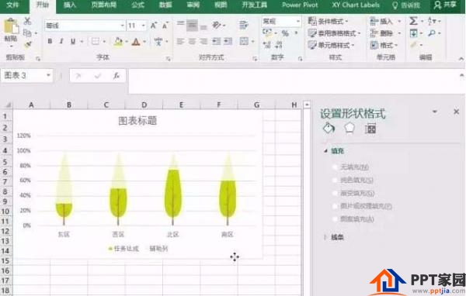The image size is (466, 296).
Task: Click Delete cells button
Action: pyautogui.click(x=385, y=33)
